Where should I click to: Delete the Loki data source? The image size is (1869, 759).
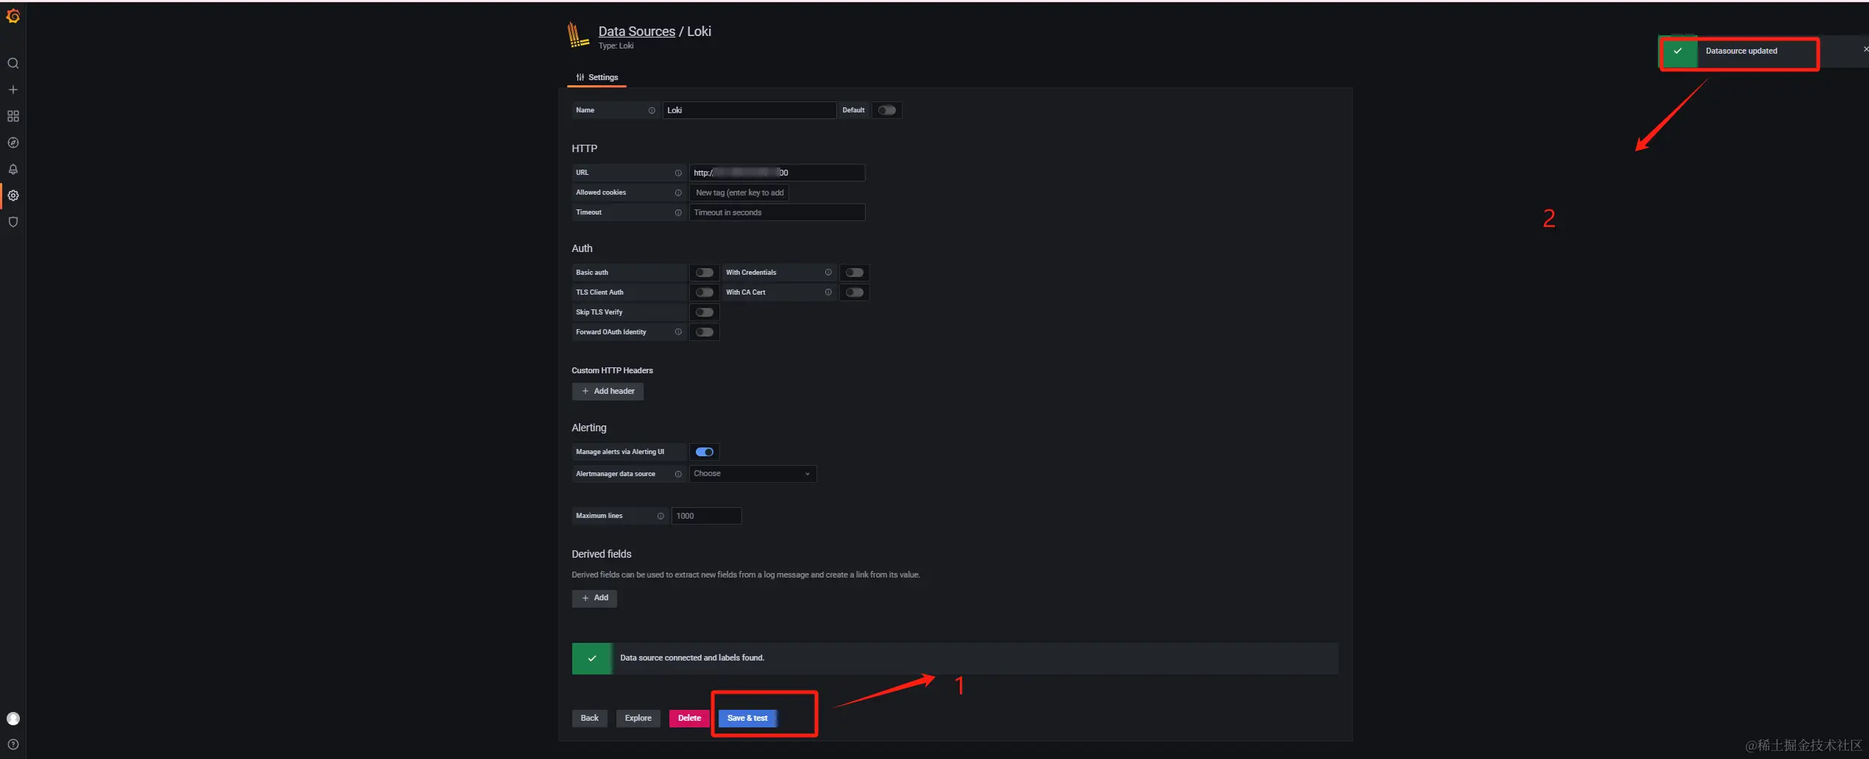[689, 718]
